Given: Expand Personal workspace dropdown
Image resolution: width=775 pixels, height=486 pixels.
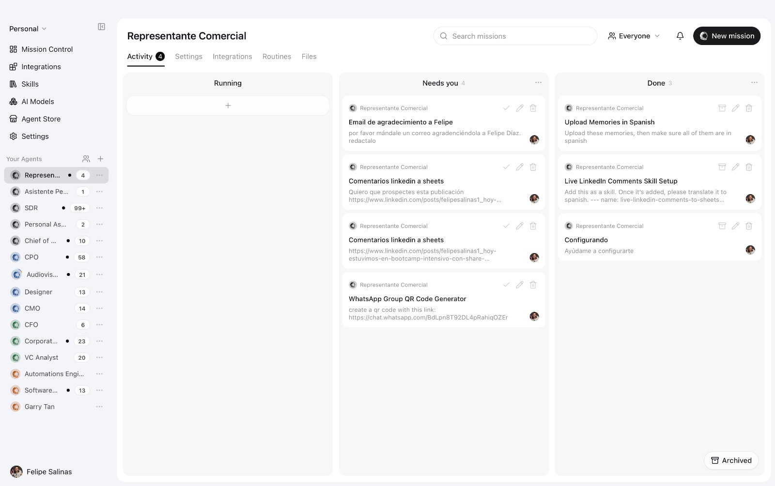Looking at the screenshot, I should (28, 29).
